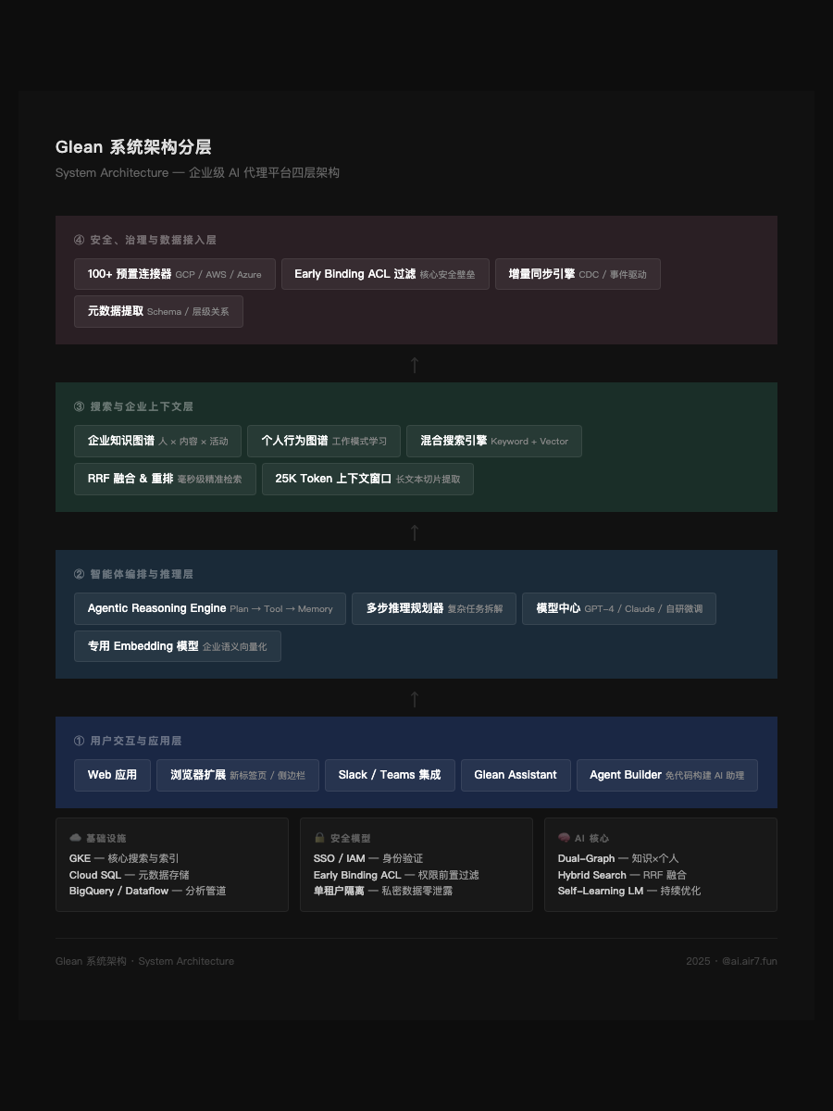
Task: Click the 单租户隔离 — 私密数据零泄露 line
Action: pos(383,891)
